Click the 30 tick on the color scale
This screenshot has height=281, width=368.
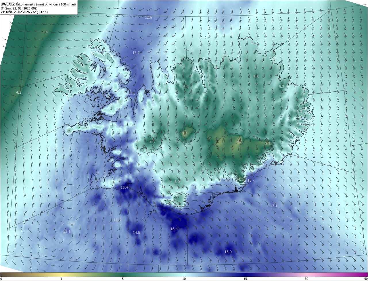306,279
